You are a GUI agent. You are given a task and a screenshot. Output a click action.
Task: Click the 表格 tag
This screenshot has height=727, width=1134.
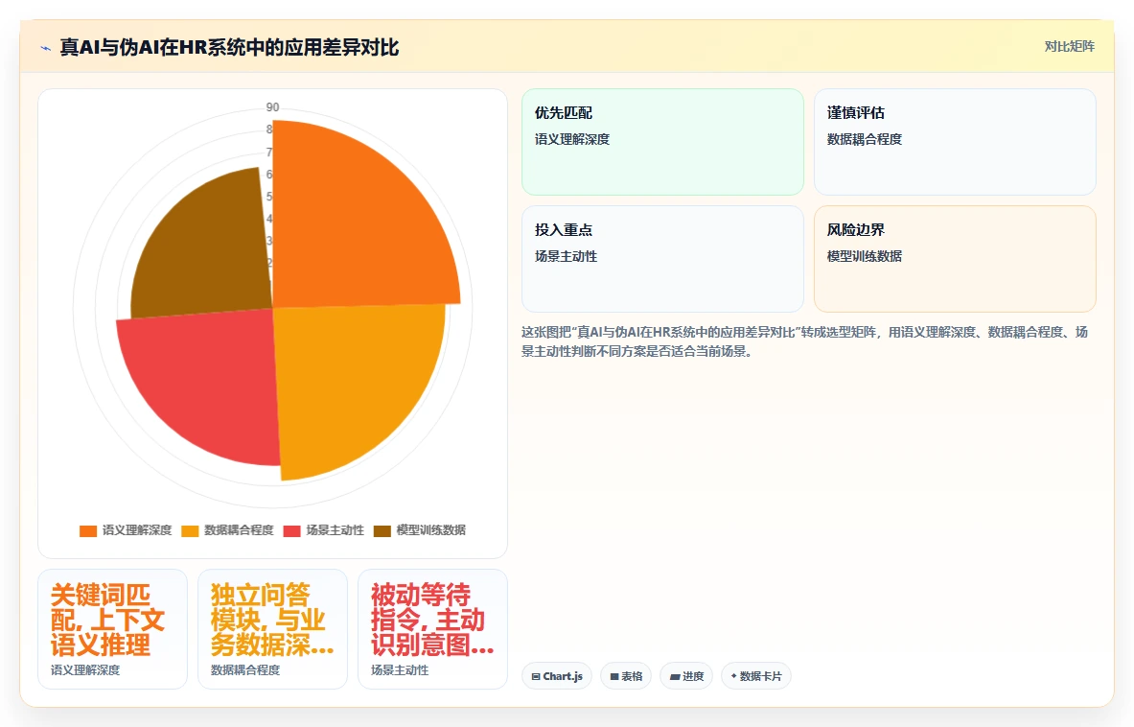(626, 676)
